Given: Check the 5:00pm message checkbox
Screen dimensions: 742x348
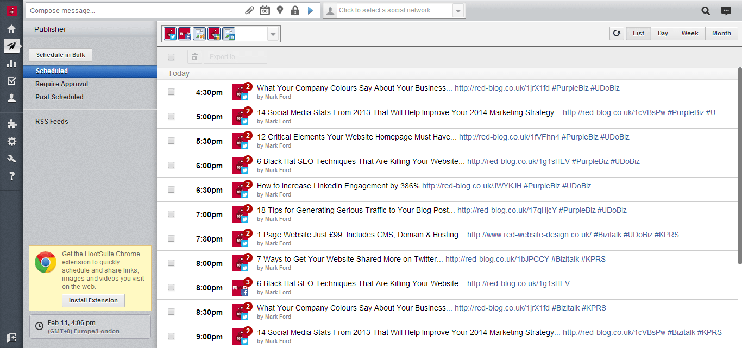Looking at the screenshot, I should [171, 117].
